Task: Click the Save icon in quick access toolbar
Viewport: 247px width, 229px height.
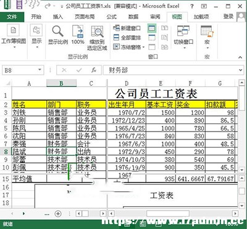Action: point(19,5)
